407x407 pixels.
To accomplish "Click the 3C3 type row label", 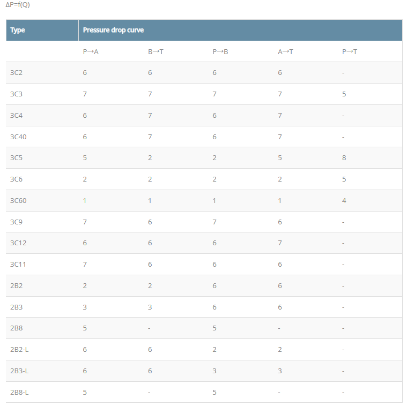I will click(x=17, y=94).
